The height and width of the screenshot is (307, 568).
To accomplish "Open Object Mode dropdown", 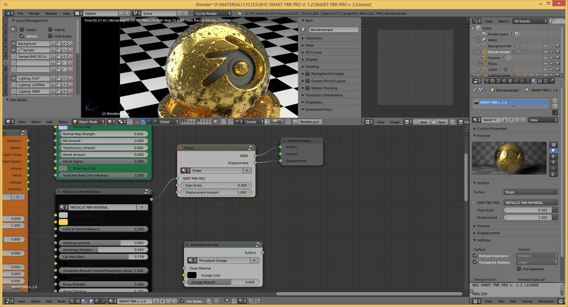I will (89, 122).
